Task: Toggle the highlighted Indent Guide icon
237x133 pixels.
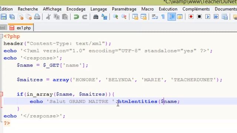Action: 172,17
